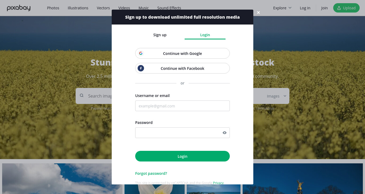Focus the Username or email field

pyautogui.click(x=183, y=106)
